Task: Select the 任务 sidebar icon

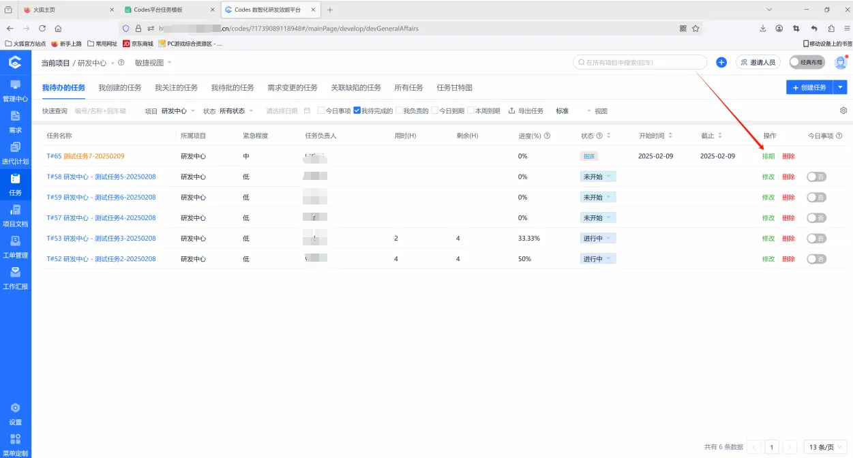Action: tap(15, 185)
